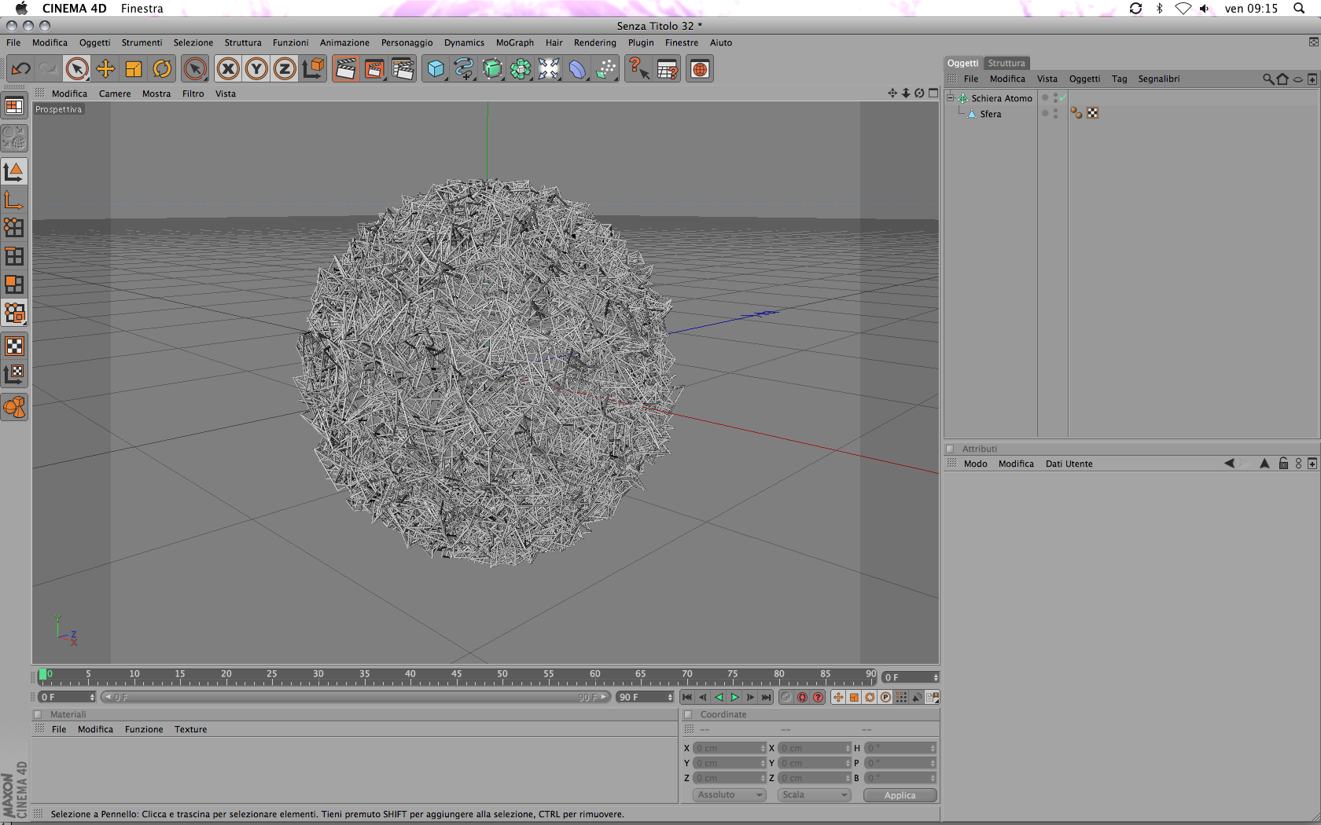Viewport: 1321px width, 825px height.
Task: Select the Move tool icon
Action: [105, 69]
